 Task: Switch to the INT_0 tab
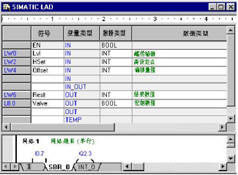coord(87,167)
